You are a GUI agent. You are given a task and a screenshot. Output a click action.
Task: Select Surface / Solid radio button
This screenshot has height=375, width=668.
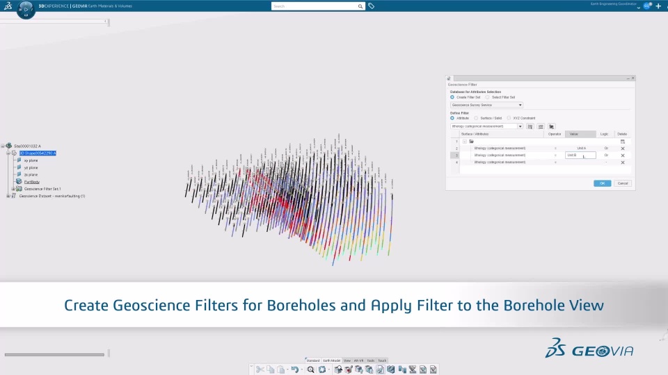[x=476, y=118]
